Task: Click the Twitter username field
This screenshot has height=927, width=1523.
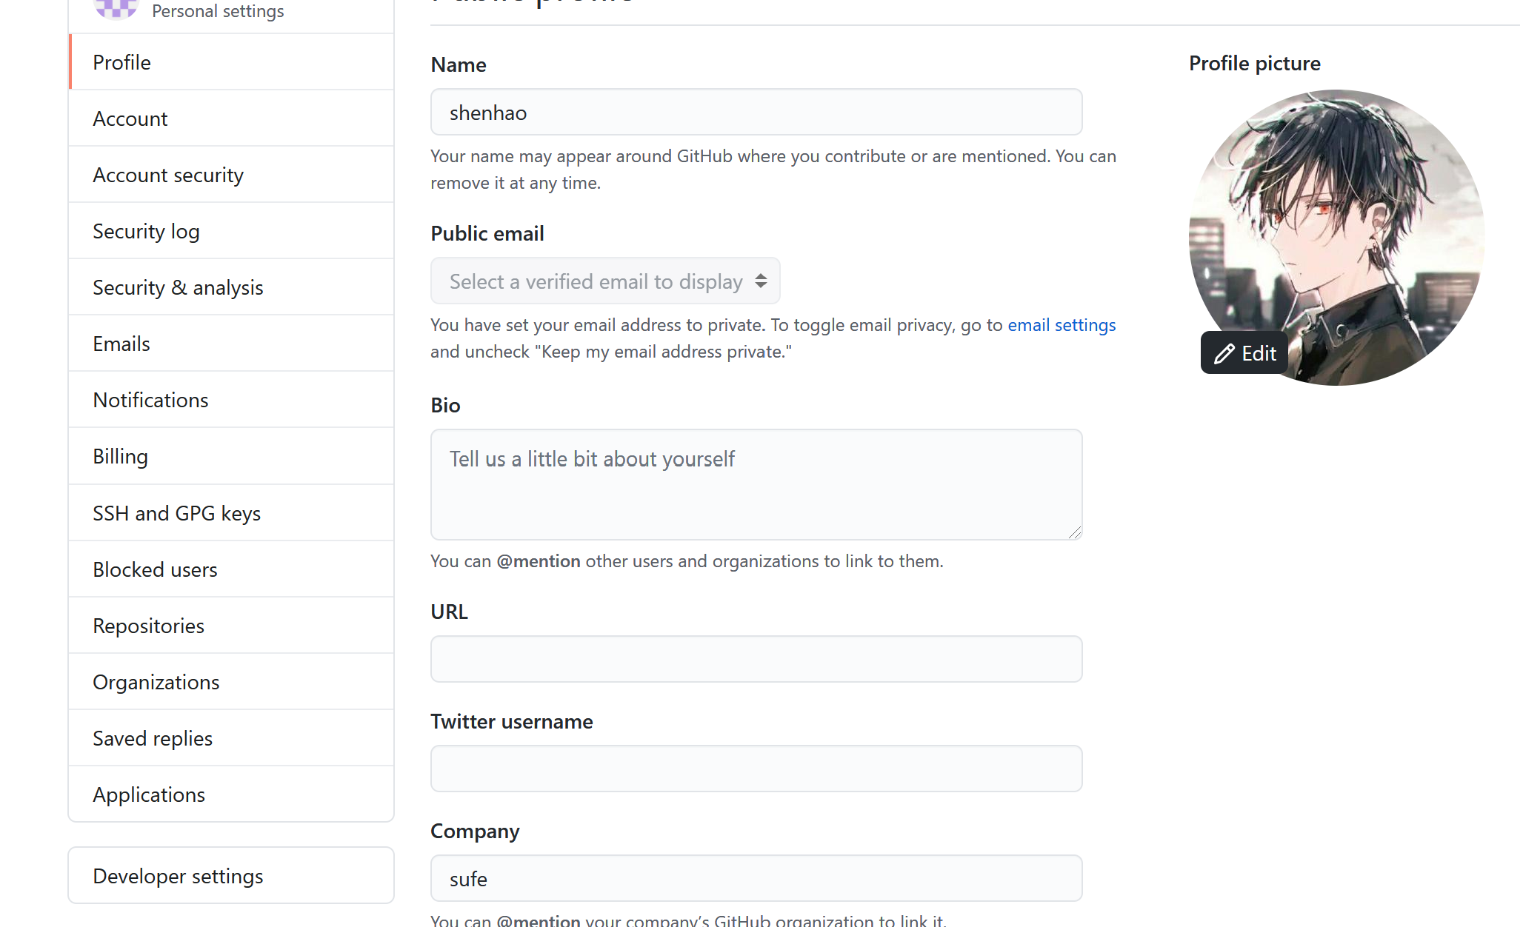Action: pyautogui.click(x=756, y=769)
